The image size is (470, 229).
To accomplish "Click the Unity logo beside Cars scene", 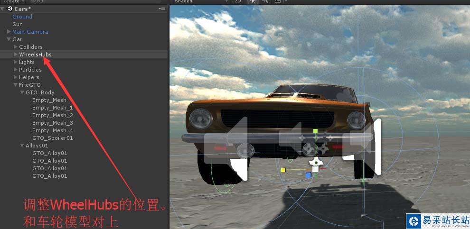I will pos(10,9).
